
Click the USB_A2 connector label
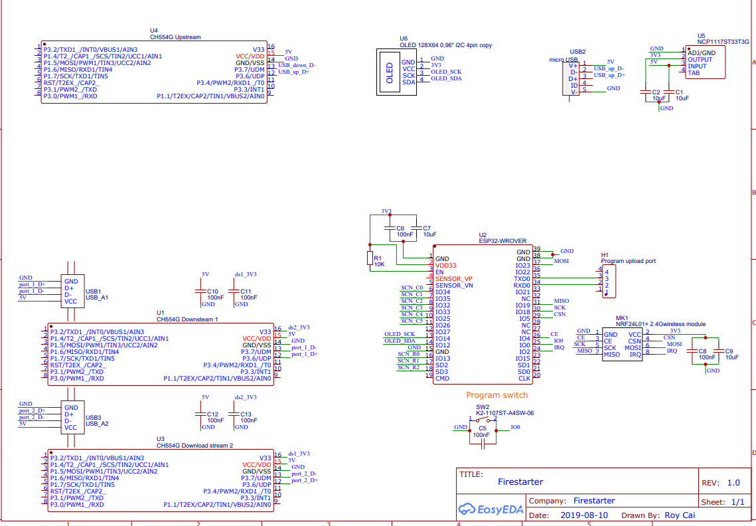pos(97,424)
